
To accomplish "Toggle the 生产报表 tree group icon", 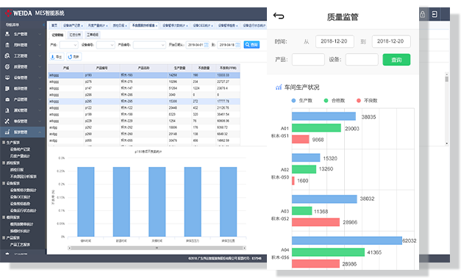I will pos(4,143).
